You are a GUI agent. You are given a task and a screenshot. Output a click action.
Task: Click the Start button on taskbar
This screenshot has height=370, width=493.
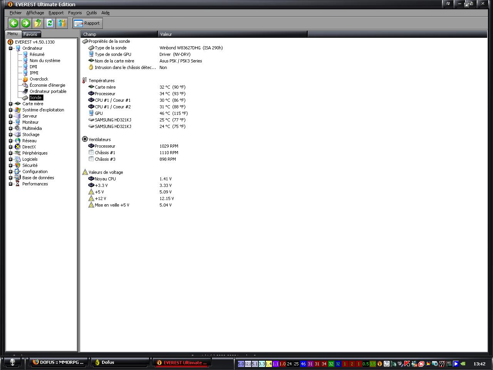point(12,362)
